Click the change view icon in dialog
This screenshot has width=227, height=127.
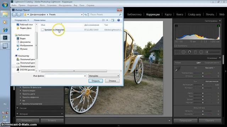(104, 20)
